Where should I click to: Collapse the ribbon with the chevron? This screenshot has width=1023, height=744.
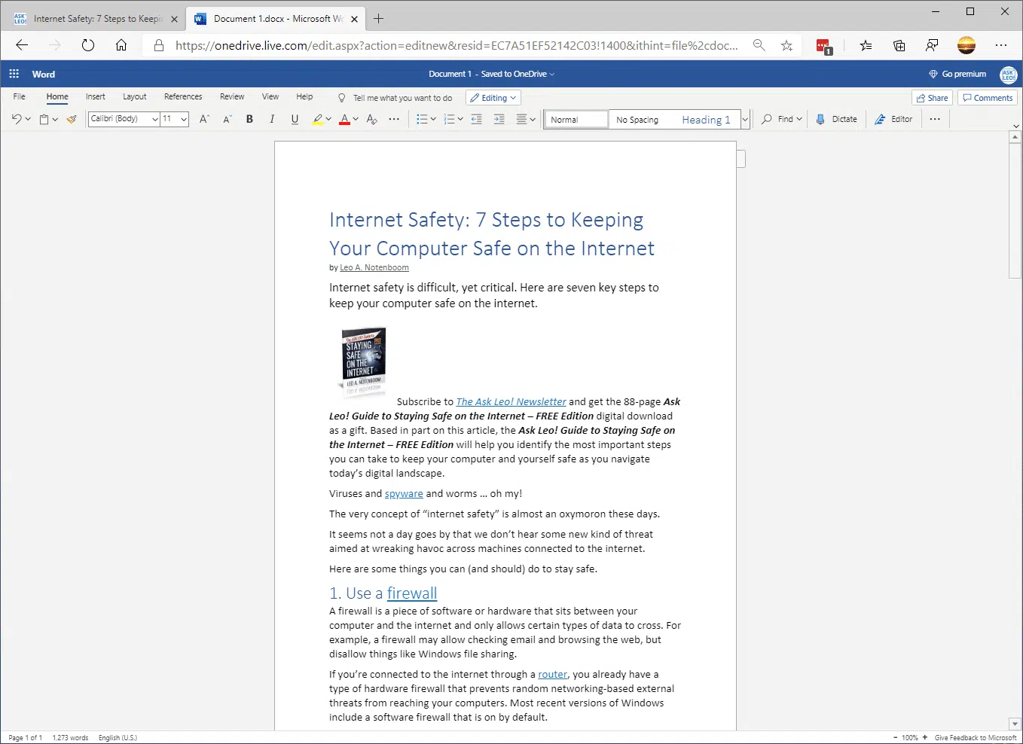(1015, 126)
